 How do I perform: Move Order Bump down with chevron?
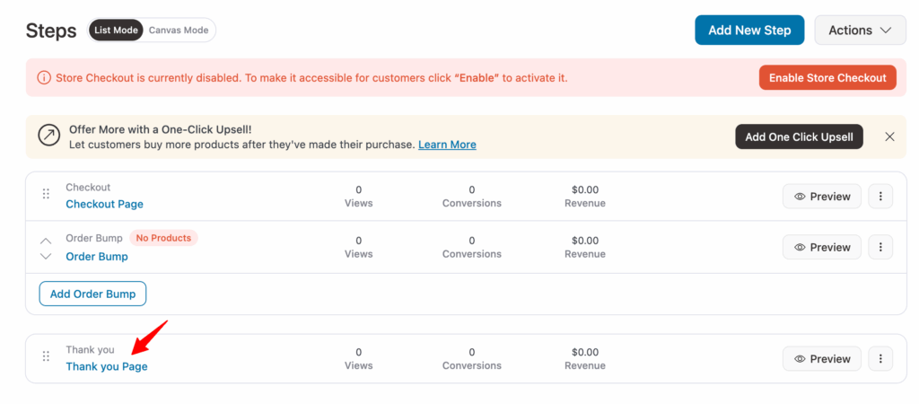pos(46,256)
